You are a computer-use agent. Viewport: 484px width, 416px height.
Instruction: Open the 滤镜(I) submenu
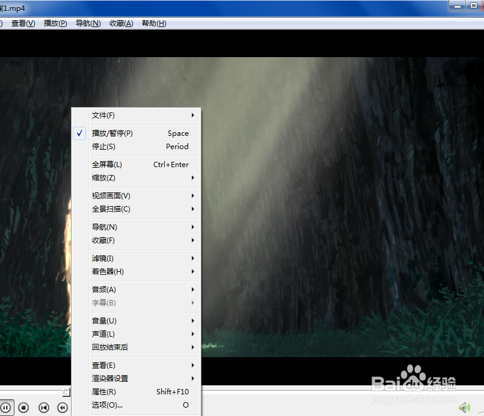tap(136, 258)
